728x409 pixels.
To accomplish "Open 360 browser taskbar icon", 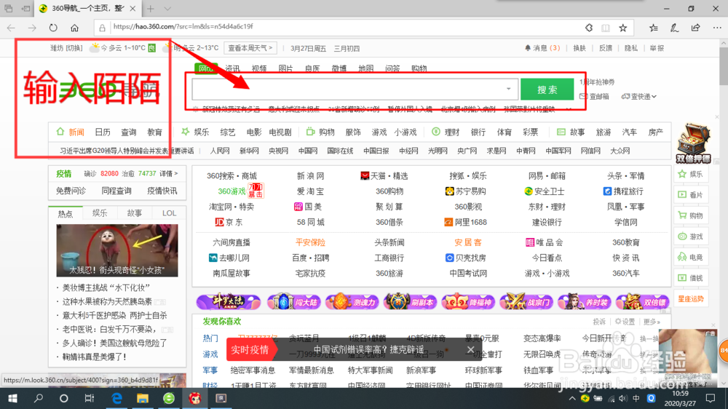I will tap(169, 398).
